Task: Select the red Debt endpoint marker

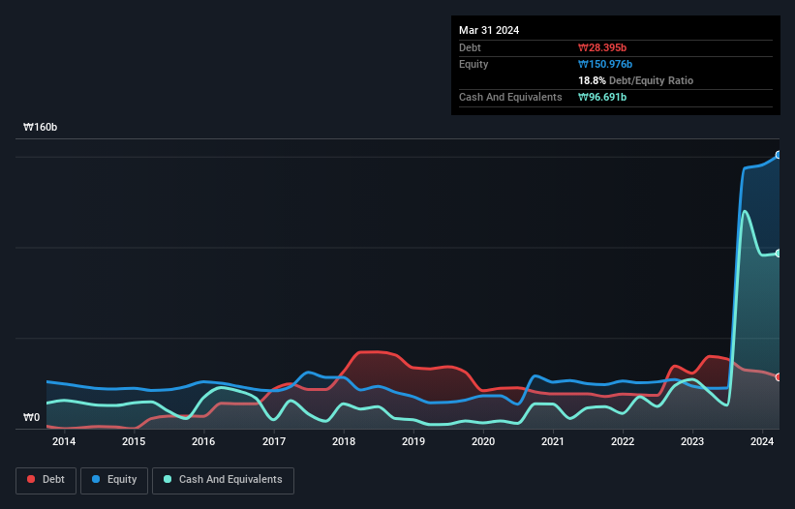Action: [x=779, y=377]
